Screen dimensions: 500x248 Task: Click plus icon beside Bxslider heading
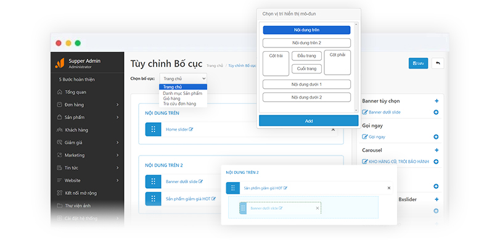(436, 199)
